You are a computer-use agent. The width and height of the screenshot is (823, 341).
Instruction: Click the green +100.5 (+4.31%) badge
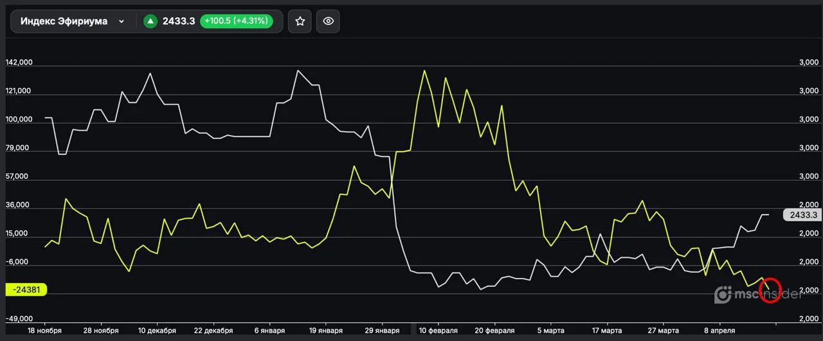236,21
